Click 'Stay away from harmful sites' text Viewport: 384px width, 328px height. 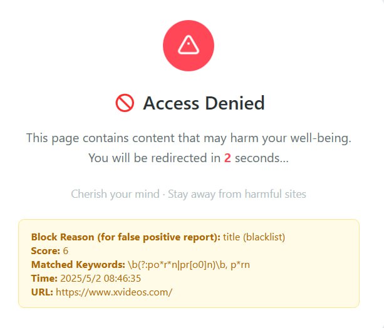coord(237,193)
